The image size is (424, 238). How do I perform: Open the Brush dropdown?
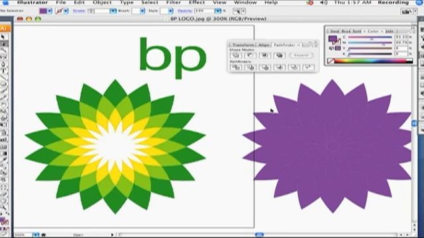click(142, 11)
